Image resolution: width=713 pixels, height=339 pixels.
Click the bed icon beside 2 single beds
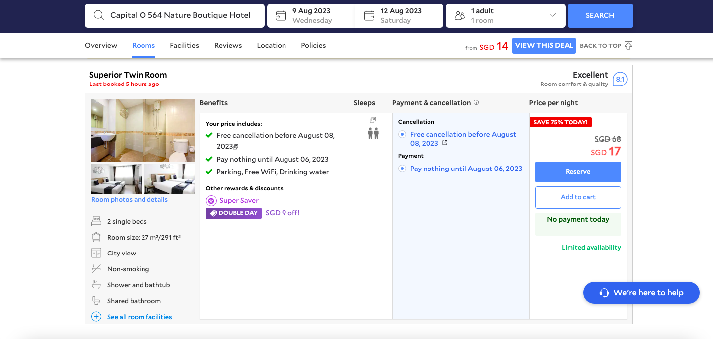click(x=96, y=221)
